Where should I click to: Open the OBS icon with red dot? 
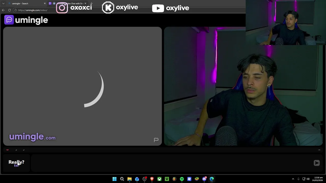(x=144, y=179)
